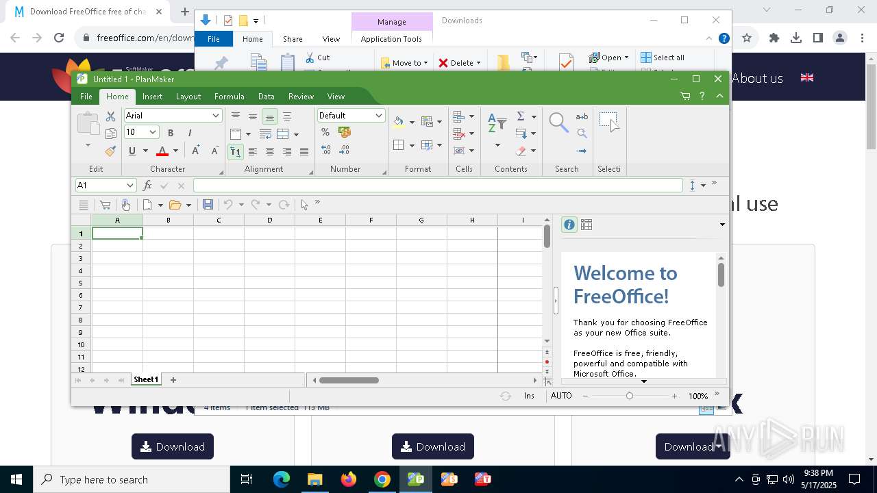Toggle wrap text in Alignment group

click(x=266, y=134)
